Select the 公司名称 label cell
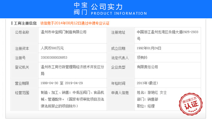 [22, 32]
